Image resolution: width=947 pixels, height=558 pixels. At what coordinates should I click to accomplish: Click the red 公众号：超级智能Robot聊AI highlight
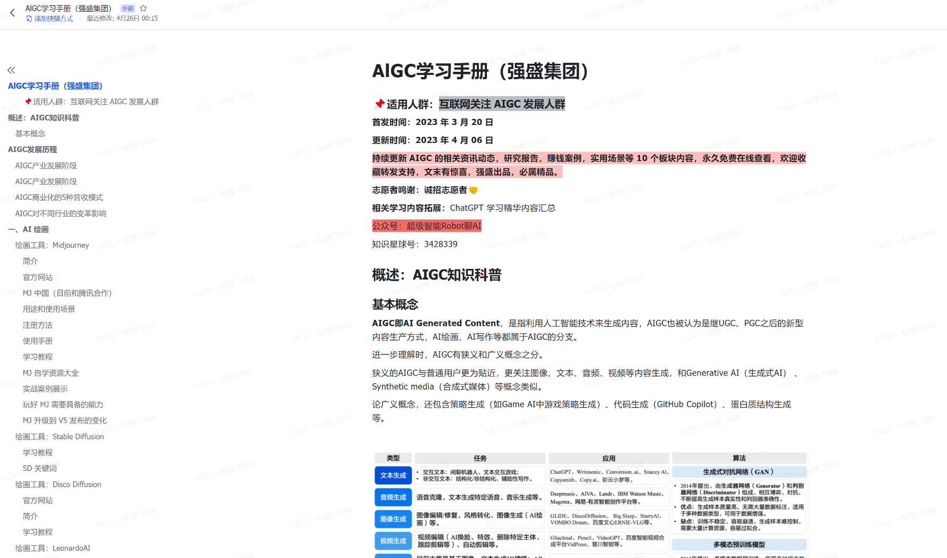coord(427,226)
